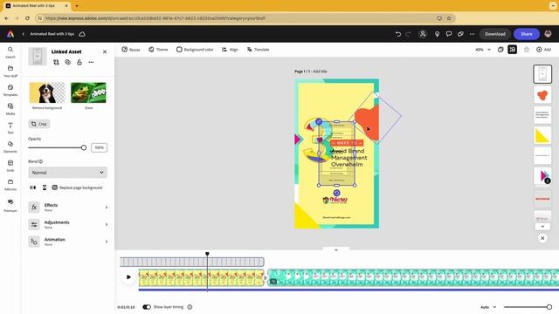Image resolution: width=559 pixels, height=314 pixels.
Task: Click Replace page background
Action: (x=78, y=188)
